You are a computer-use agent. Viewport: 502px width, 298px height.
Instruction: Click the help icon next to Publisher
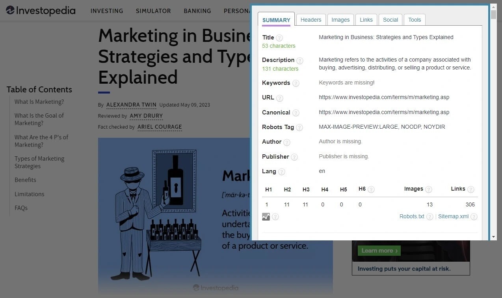point(294,157)
